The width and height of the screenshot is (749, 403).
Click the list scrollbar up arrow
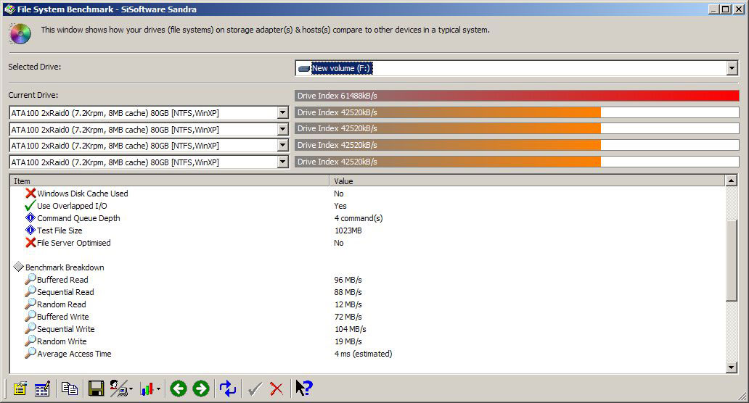732,180
